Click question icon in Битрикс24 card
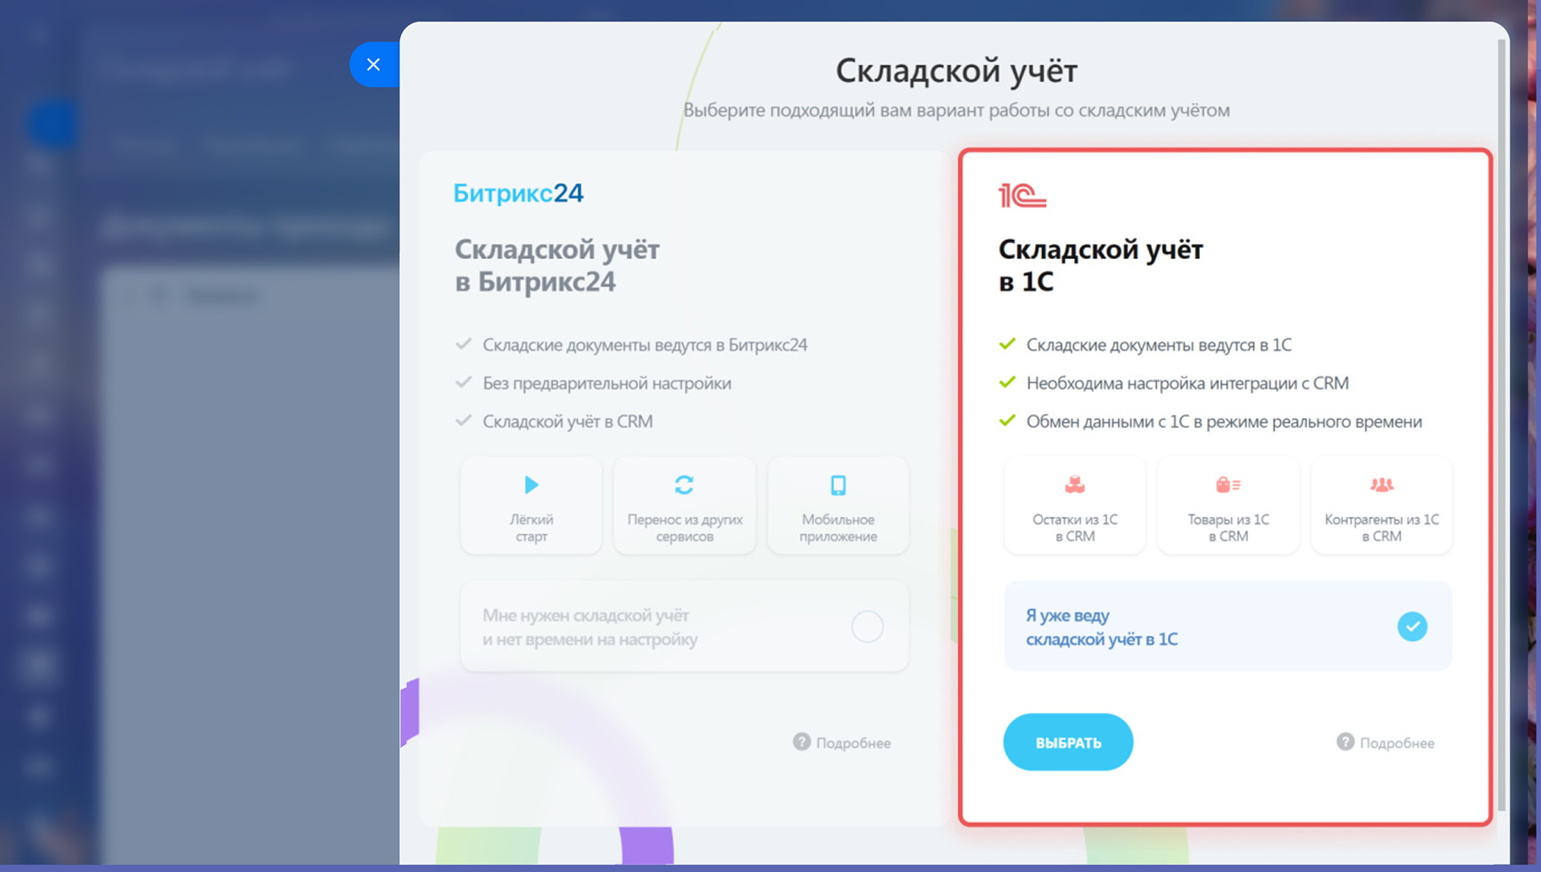 coord(802,742)
